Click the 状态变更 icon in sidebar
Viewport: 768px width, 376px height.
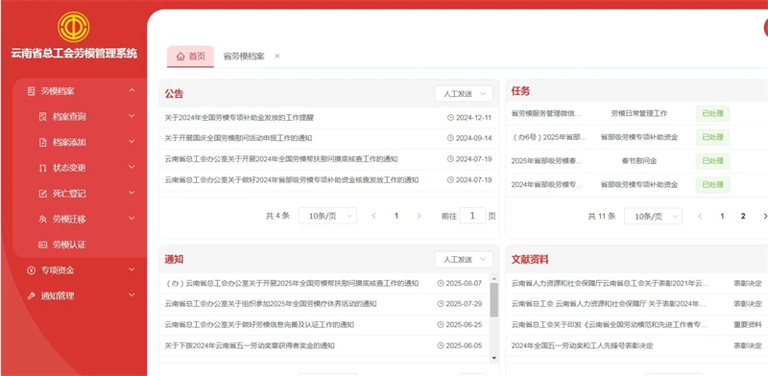(42, 168)
